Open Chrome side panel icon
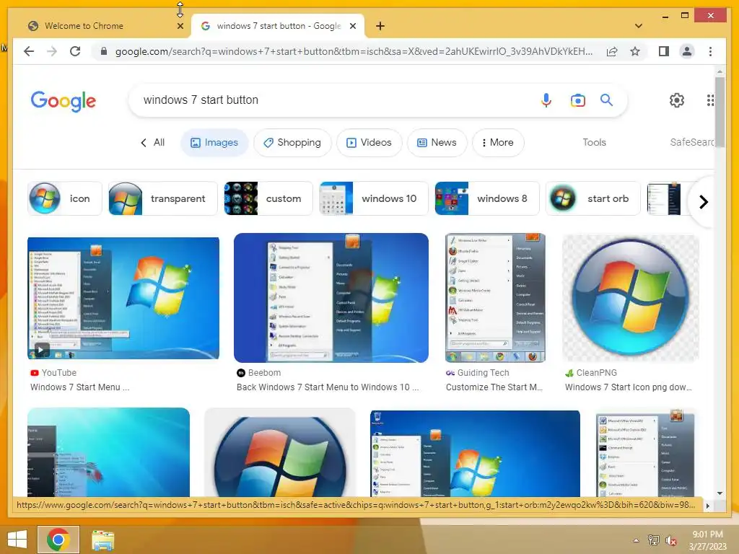 664,51
